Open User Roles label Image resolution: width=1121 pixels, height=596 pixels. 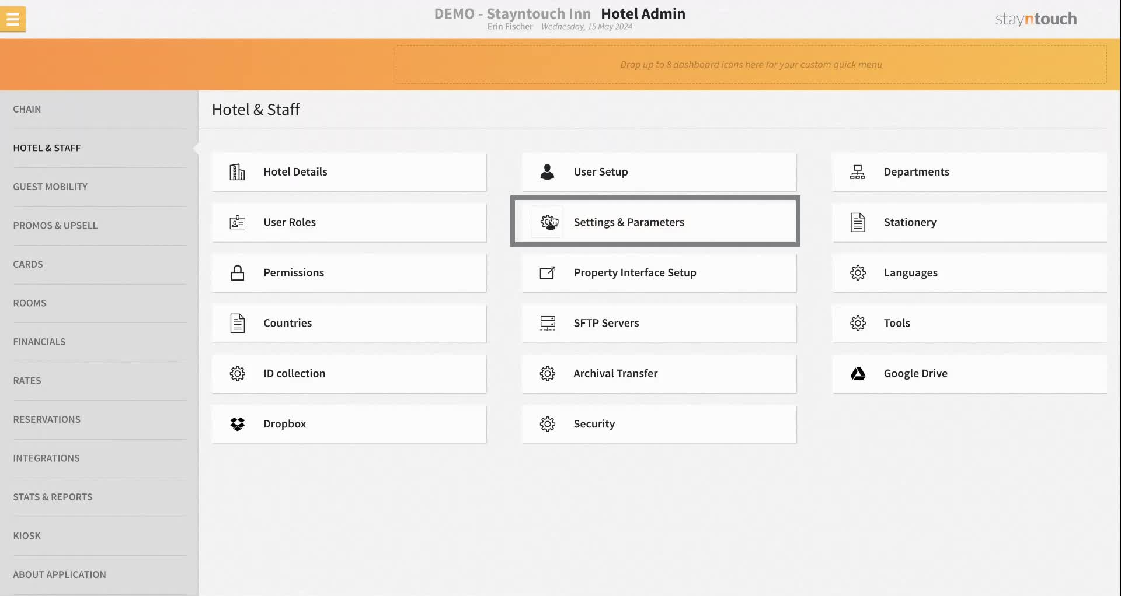(x=289, y=222)
